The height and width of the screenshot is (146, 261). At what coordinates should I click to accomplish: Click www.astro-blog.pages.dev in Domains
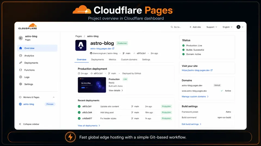[194, 91]
